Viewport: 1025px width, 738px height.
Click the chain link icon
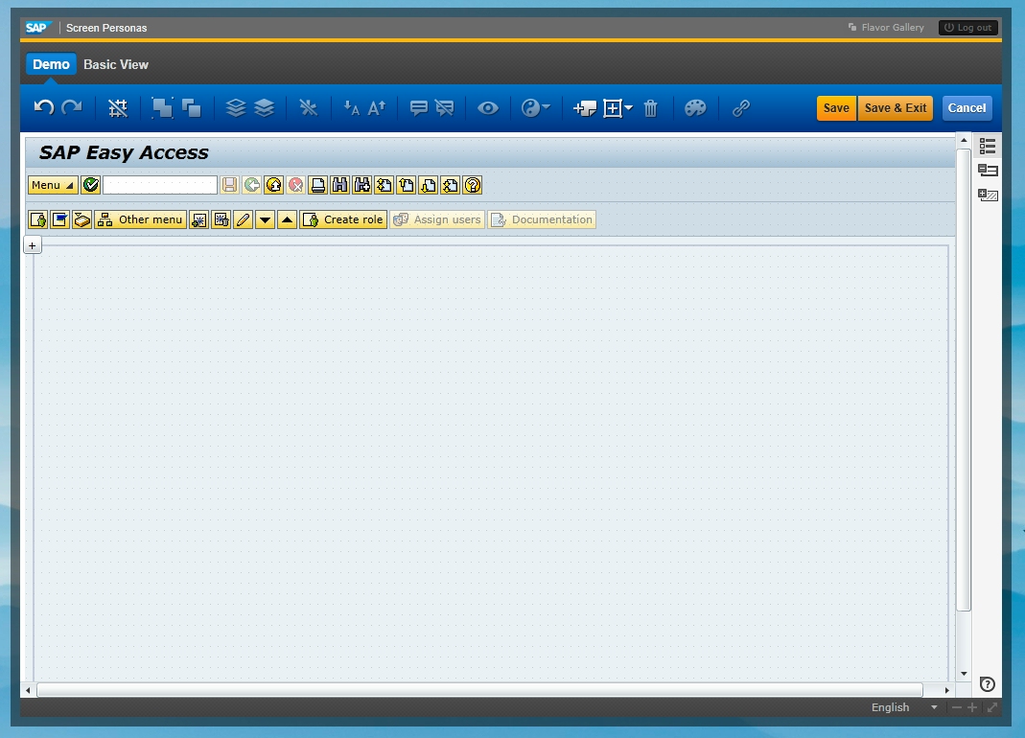[740, 108]
